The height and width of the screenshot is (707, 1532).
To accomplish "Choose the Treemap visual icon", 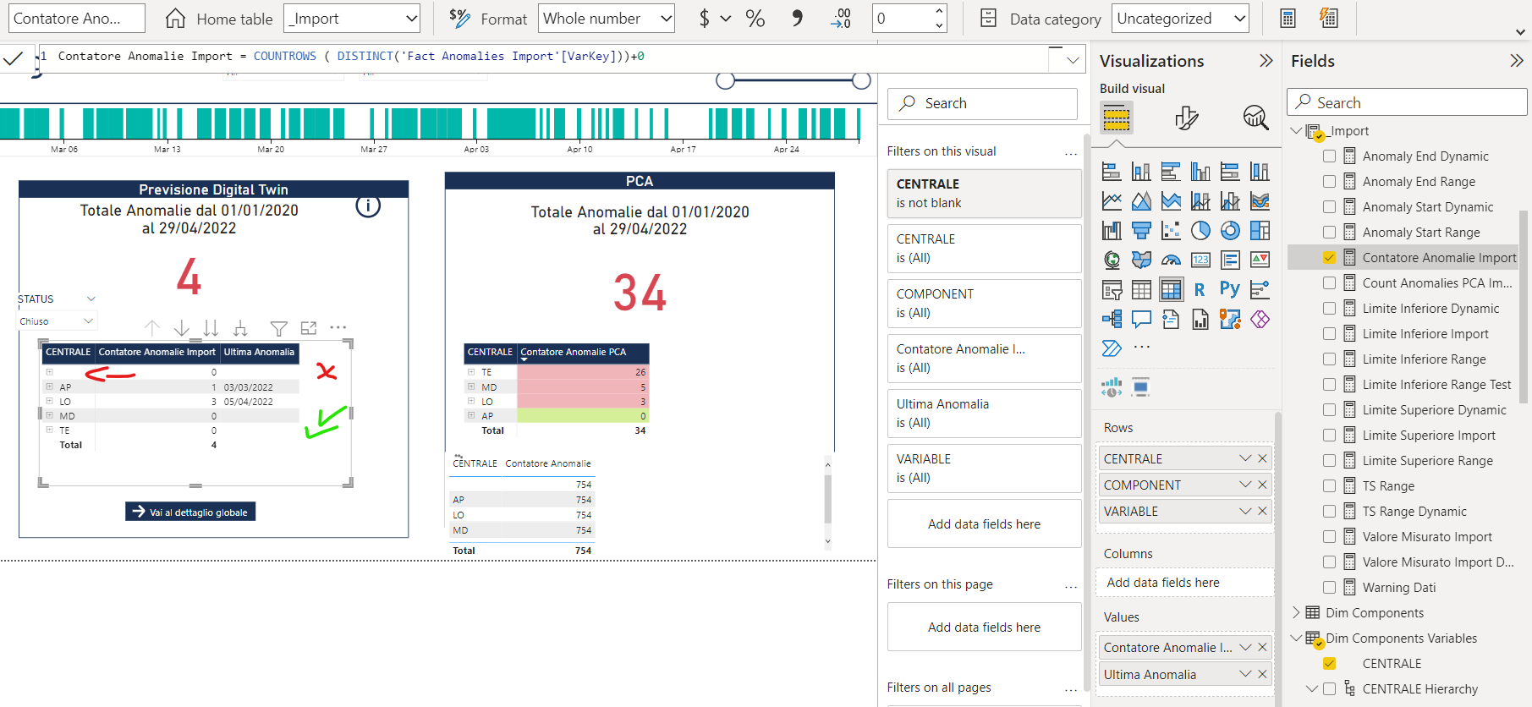I will pyautogui.click(x=1260, y=230).
